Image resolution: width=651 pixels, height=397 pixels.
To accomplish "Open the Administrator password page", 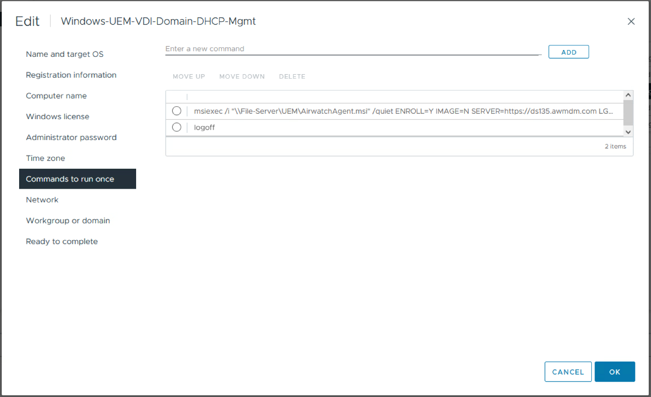I will pyautogui.click(x=71, y=137).
